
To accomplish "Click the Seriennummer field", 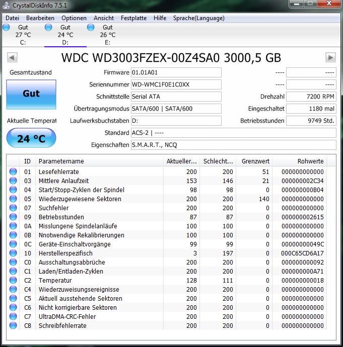I will (176, 84).
